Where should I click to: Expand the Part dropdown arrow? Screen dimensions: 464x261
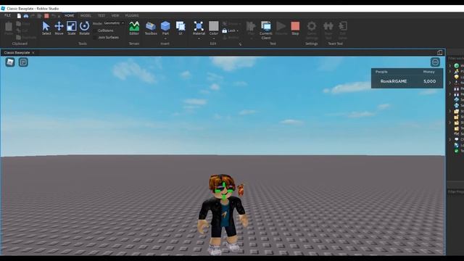pyautogui.click(x=165, y=38)
